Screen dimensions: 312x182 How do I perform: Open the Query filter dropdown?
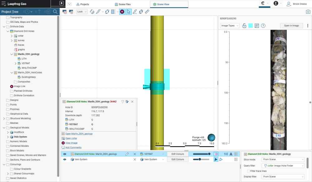283,166
